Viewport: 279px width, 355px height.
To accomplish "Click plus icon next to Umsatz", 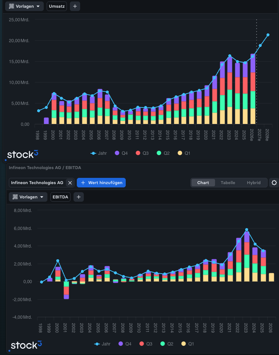I will click(x=75, y=6).
